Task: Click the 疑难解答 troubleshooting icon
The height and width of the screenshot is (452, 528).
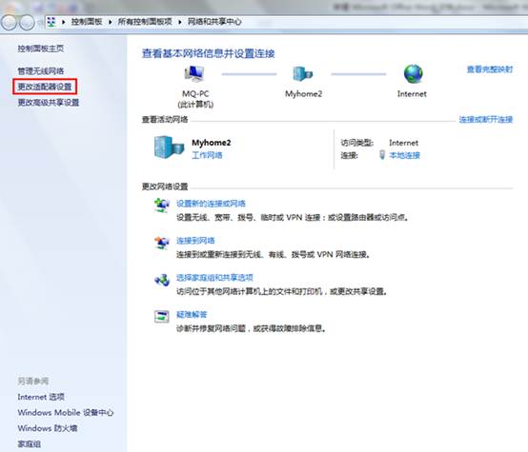Action: click(x=162, y=317)
